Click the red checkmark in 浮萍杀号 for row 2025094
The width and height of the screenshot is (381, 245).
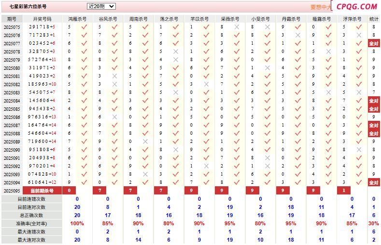tap(359, 182)
